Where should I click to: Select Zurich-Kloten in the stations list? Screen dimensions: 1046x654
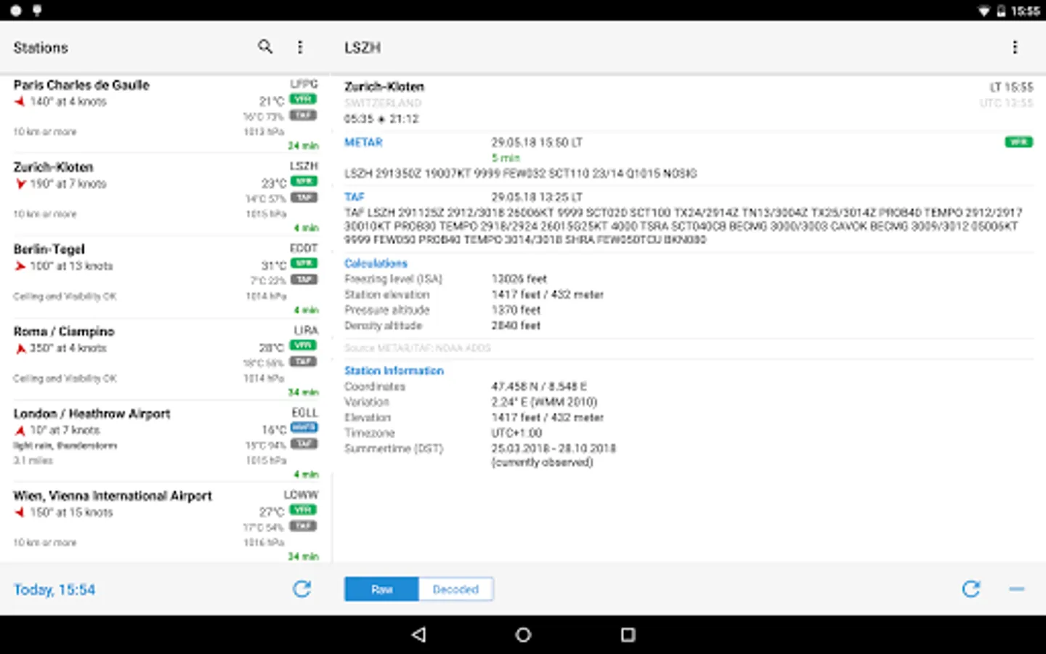pos(166,195)
